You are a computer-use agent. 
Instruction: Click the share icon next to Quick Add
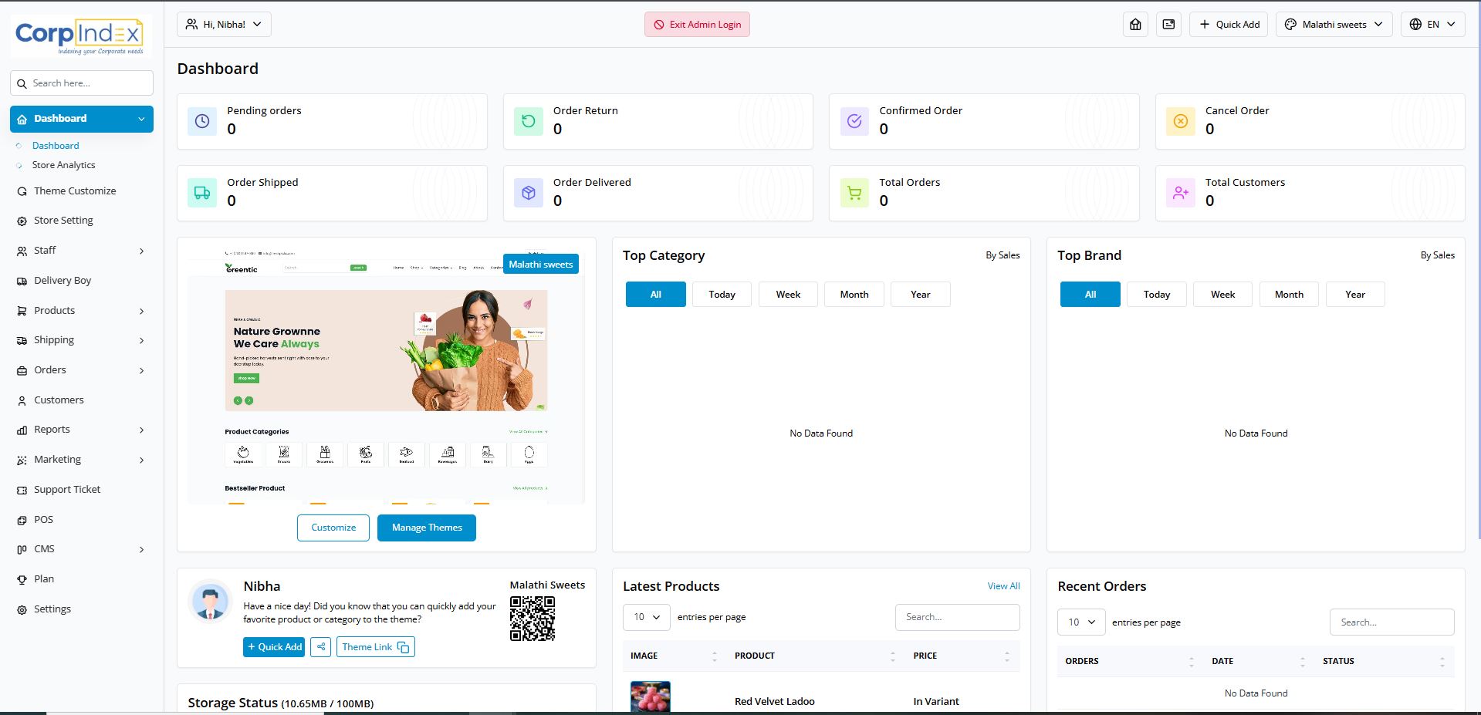pos(320,646)
